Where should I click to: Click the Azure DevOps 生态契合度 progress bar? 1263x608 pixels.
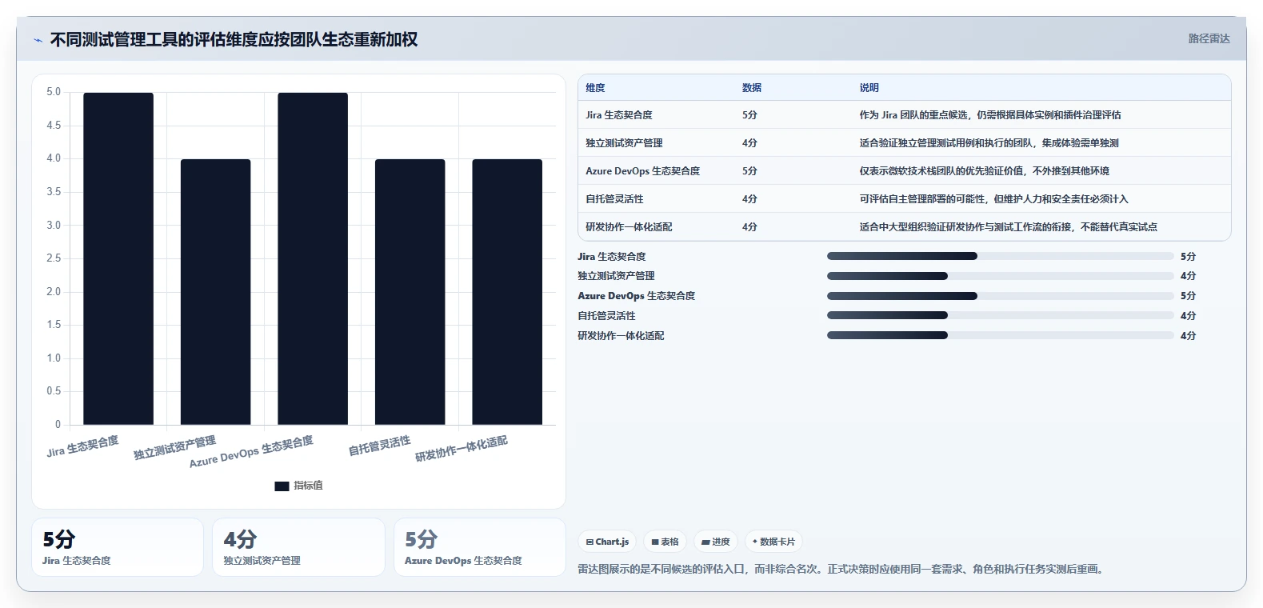1000,296
